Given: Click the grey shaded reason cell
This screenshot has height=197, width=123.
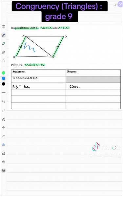Looking at the screenshot, I should point(93,79).
